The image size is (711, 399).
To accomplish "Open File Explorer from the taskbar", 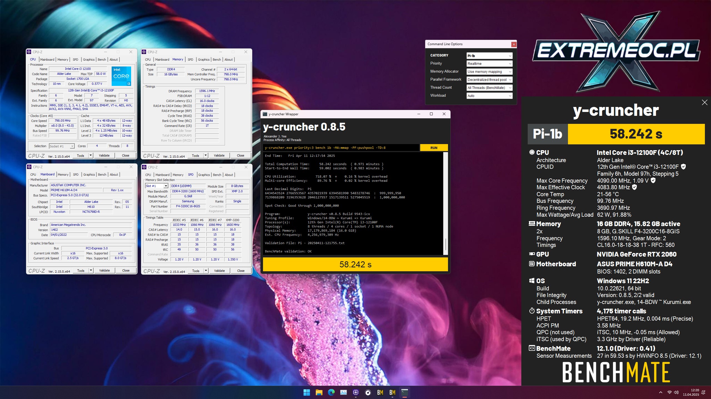I will [319, 392].
